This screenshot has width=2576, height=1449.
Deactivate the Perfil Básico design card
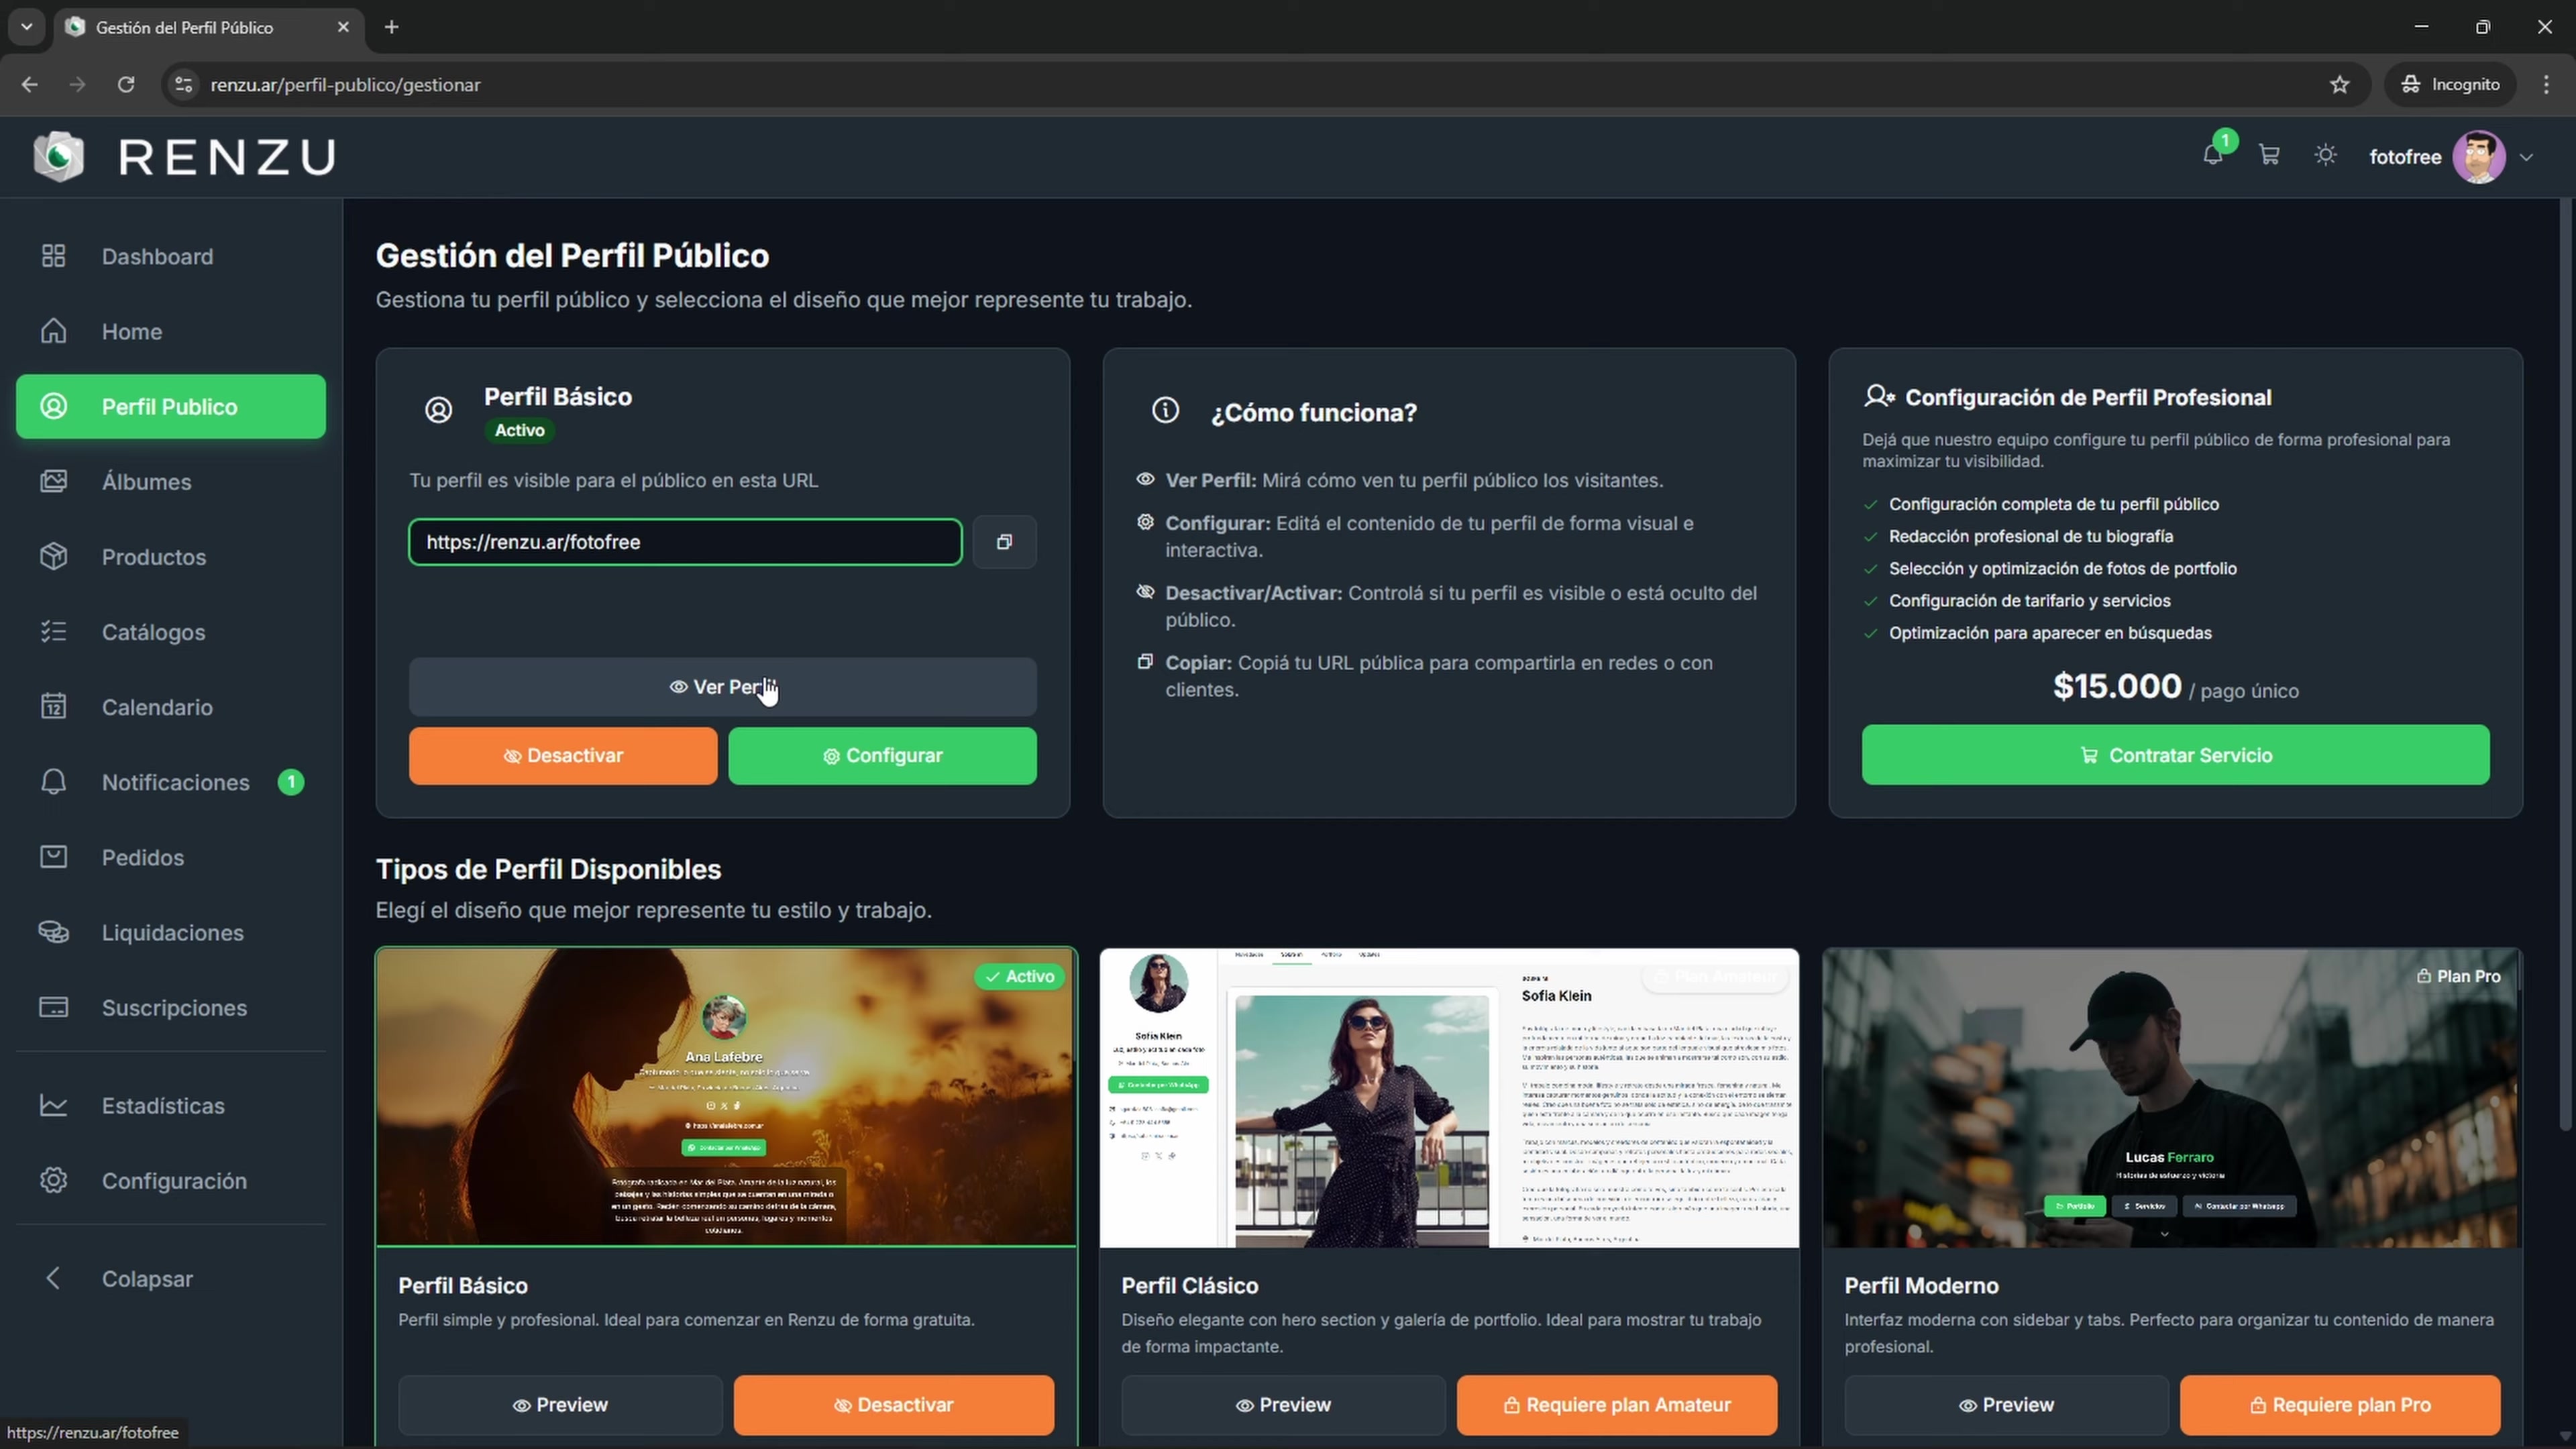click(x=893, y=1404)
